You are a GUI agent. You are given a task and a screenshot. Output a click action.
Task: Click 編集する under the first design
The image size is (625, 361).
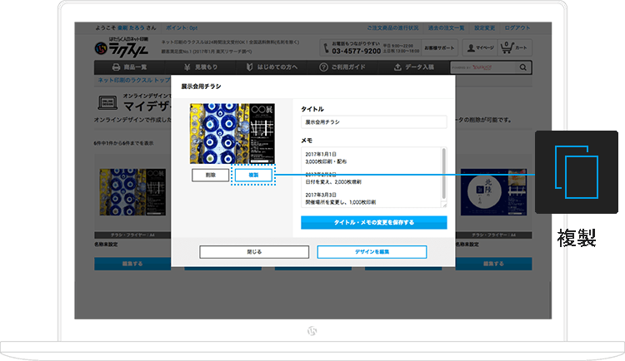click(132, 264)
